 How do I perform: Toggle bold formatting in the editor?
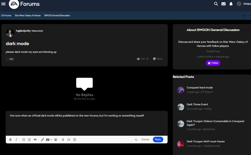(10, 140)
